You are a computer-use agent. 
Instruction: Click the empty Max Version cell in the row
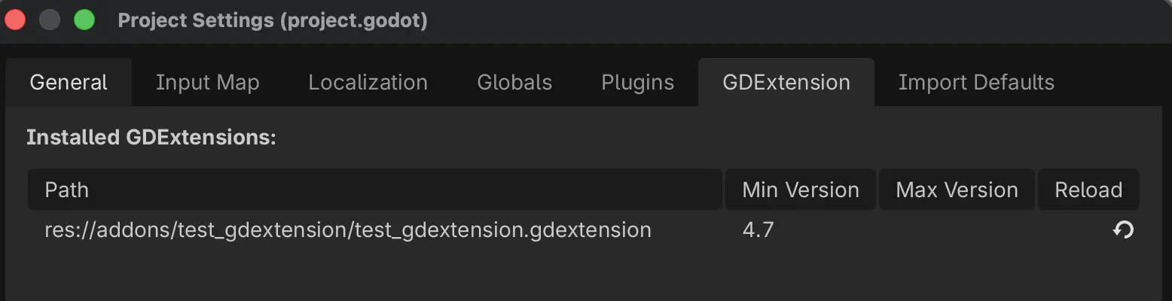pos(957,230)
